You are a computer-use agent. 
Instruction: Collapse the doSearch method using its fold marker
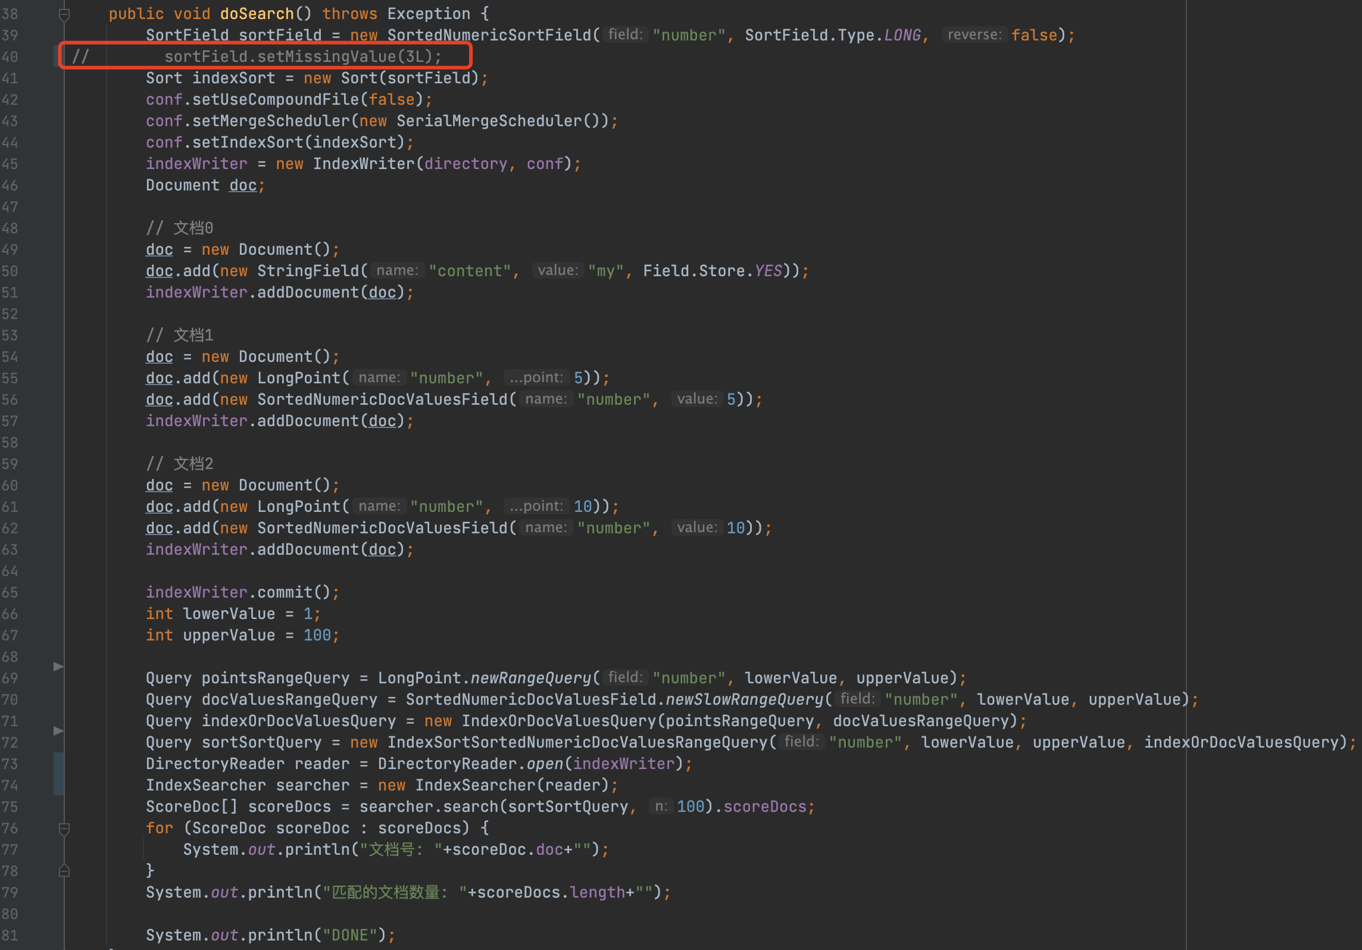click(x=64, y=14)
